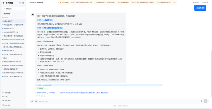Click the delete trash icon under answer
Image resolution: width=212 pixels, height=109 pixels.
(45, 96)
